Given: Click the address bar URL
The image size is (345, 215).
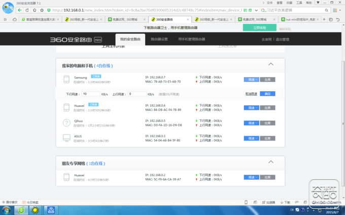Looking at the screenshot, I should (x=147, y=10).
